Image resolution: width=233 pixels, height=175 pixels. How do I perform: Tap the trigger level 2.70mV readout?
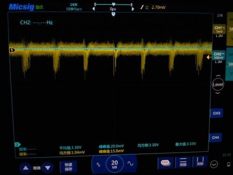pos(158,7)
